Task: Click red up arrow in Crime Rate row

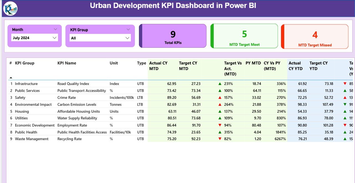Action: tap(220, 97)
